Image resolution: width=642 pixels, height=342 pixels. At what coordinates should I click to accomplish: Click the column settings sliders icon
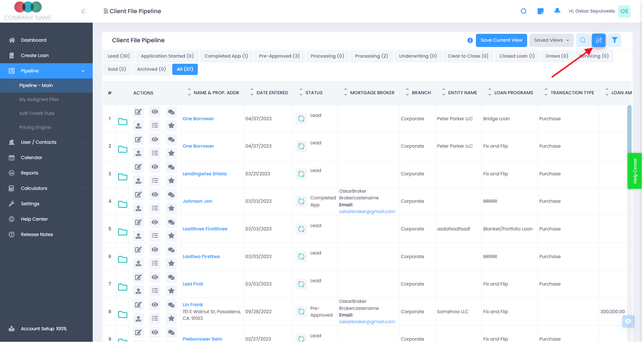(x=599, y=41)
